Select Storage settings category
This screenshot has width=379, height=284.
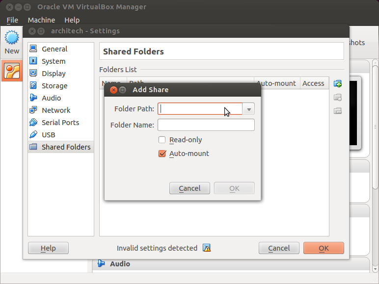[61, 86]
